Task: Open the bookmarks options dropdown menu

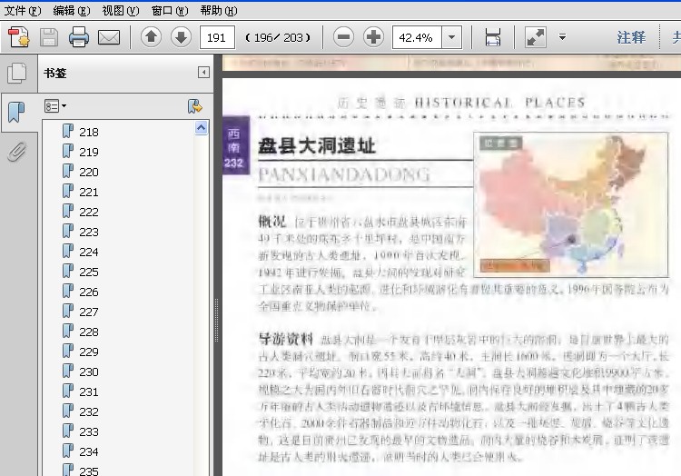Action: [55, 106]
